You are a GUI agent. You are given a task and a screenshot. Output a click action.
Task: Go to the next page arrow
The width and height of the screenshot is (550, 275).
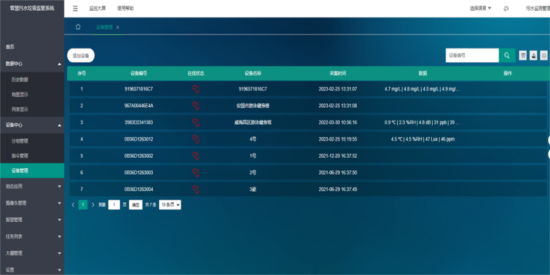[93, 205]
